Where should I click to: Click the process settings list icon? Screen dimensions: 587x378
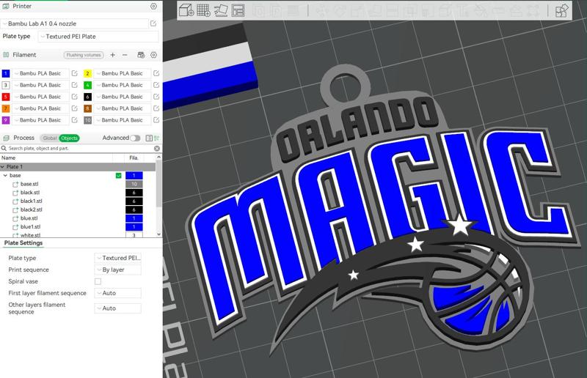[x=149, y=138]
